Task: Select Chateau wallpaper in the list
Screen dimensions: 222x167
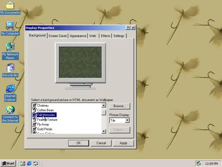Action: tap(43, 105)
